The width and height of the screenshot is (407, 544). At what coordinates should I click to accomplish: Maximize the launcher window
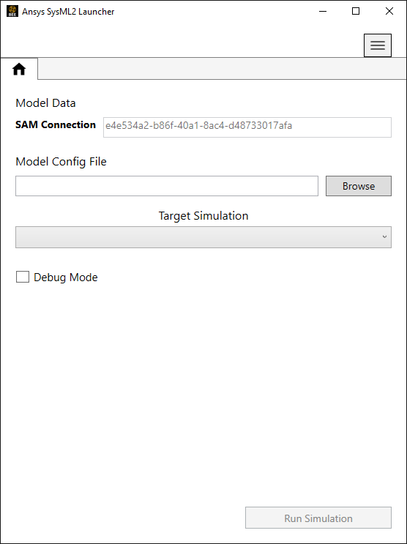tap(356, 12)
